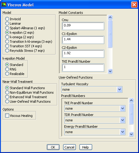Click the C1-Epsilon value field

83,40
